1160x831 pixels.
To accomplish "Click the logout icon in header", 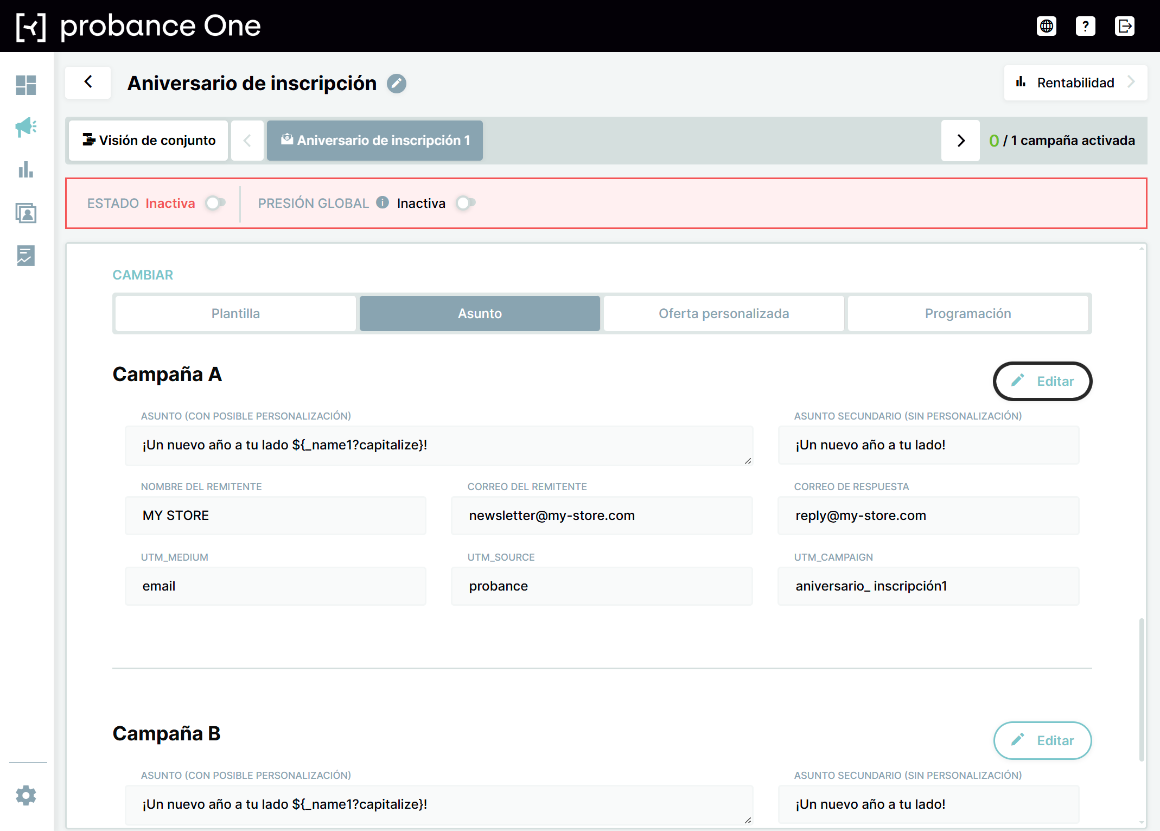I will tap(1124, 26).
